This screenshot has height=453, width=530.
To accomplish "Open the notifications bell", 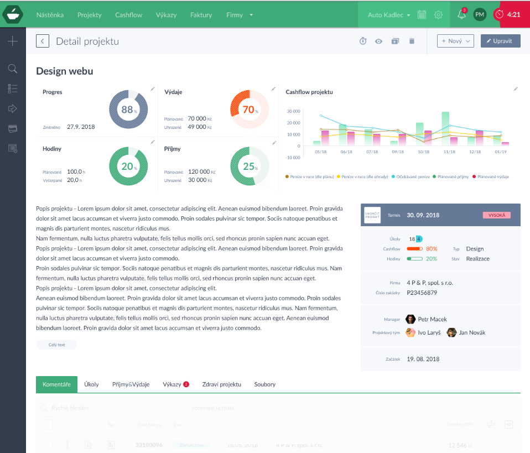I will (461, 15).
